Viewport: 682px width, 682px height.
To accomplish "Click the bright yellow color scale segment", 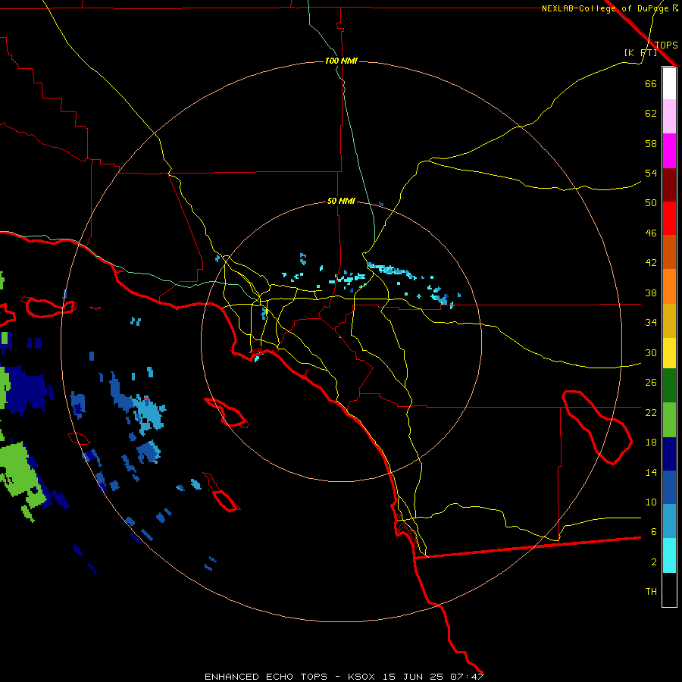I will (x=669, y=353).
